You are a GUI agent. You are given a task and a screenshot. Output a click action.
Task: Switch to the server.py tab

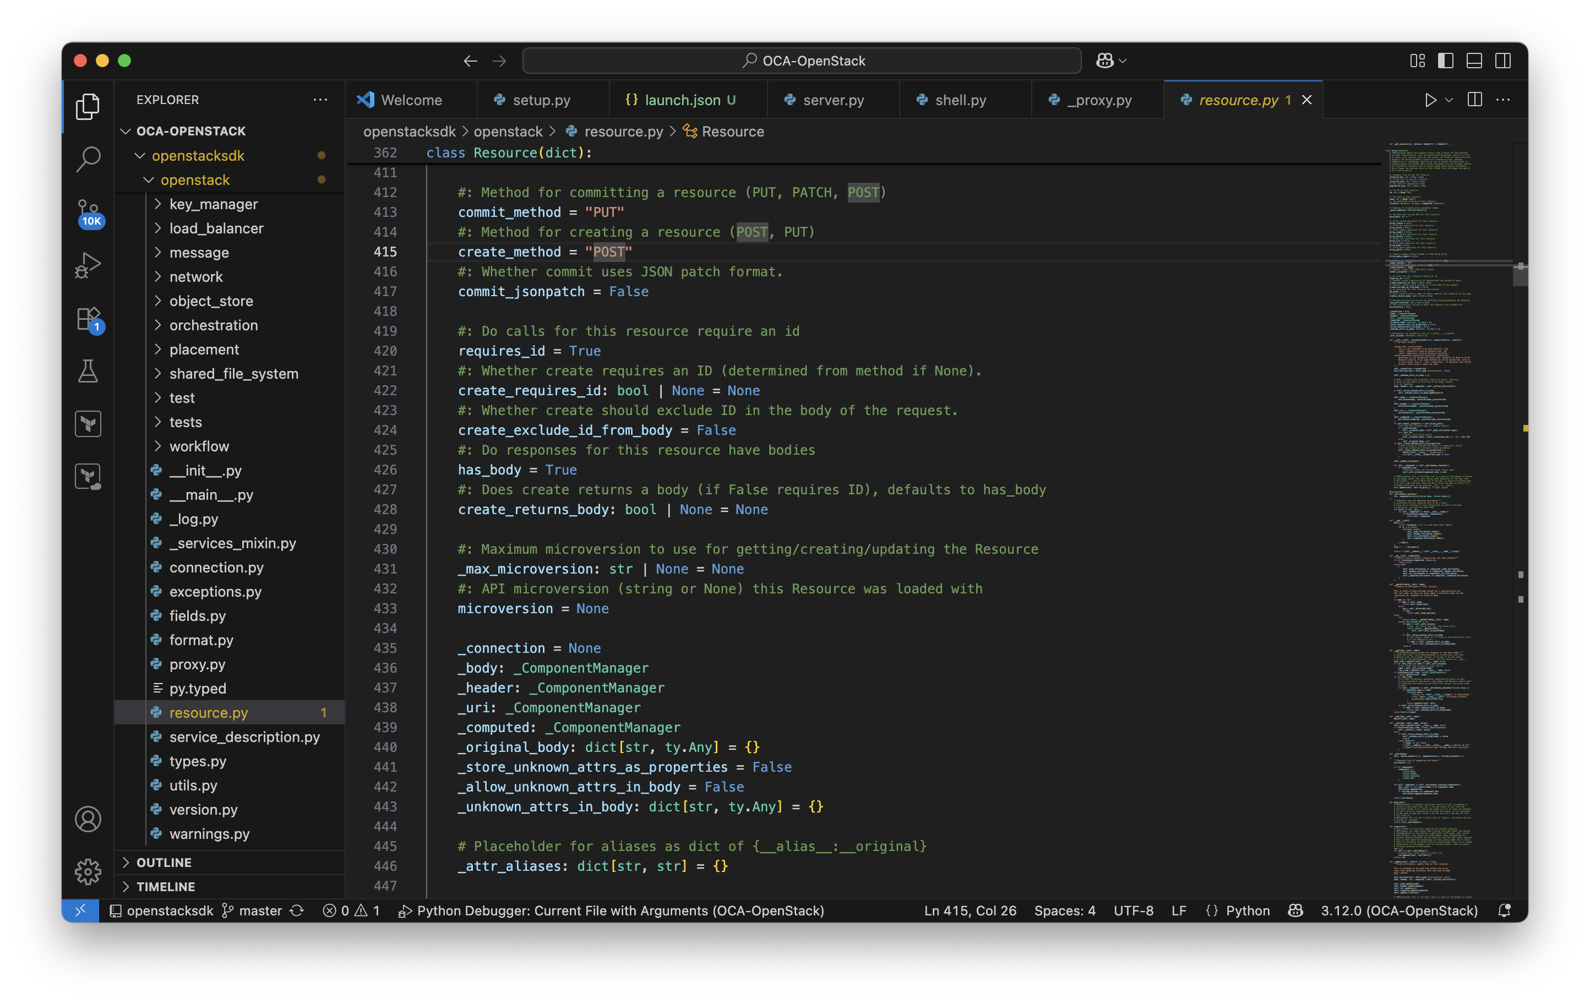[x=832, y=100]
